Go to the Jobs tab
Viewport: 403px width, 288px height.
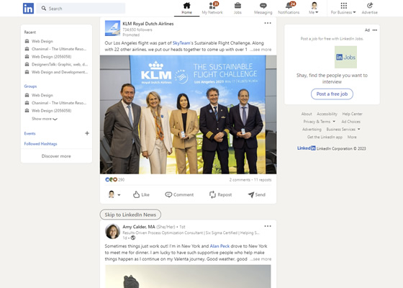[237, 8]
